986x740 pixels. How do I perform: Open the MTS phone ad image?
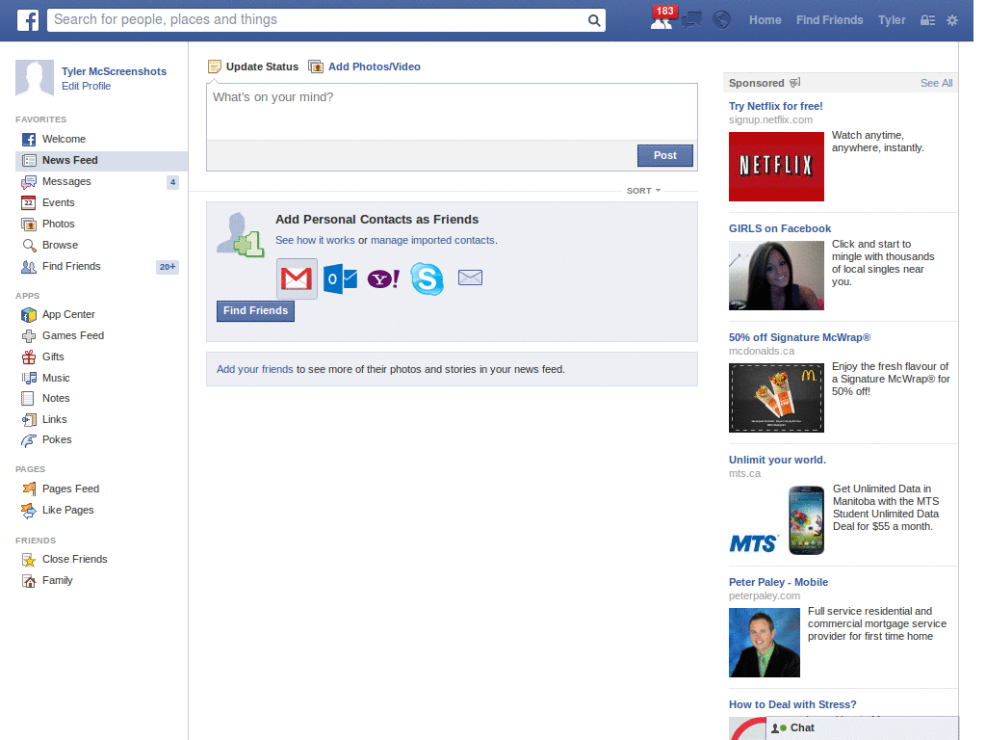776,519
